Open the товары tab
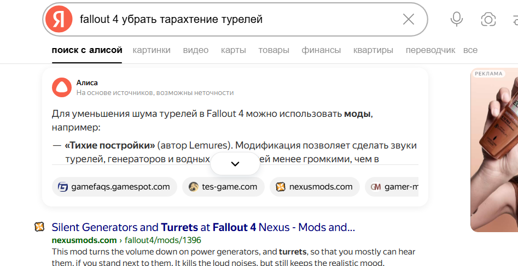This screenshot has width=518, height=266. click(x=273, y=50)
